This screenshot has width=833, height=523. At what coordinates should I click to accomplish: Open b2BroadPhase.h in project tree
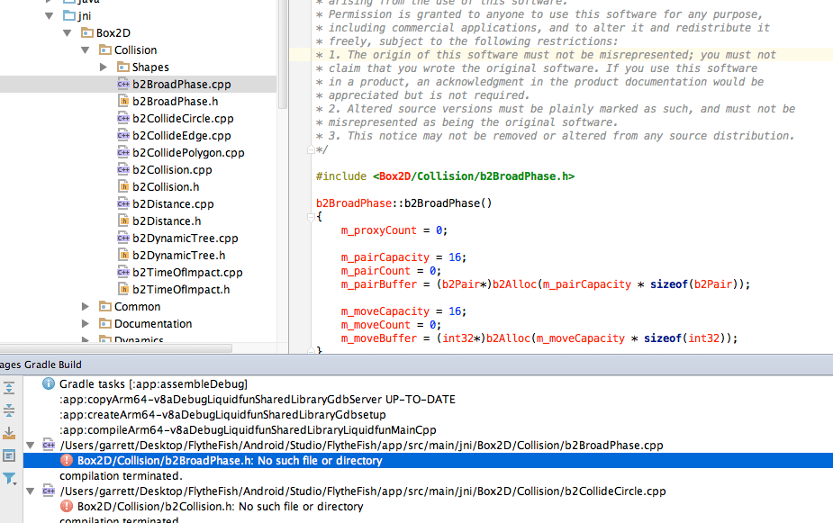click(x=176, y=101)
